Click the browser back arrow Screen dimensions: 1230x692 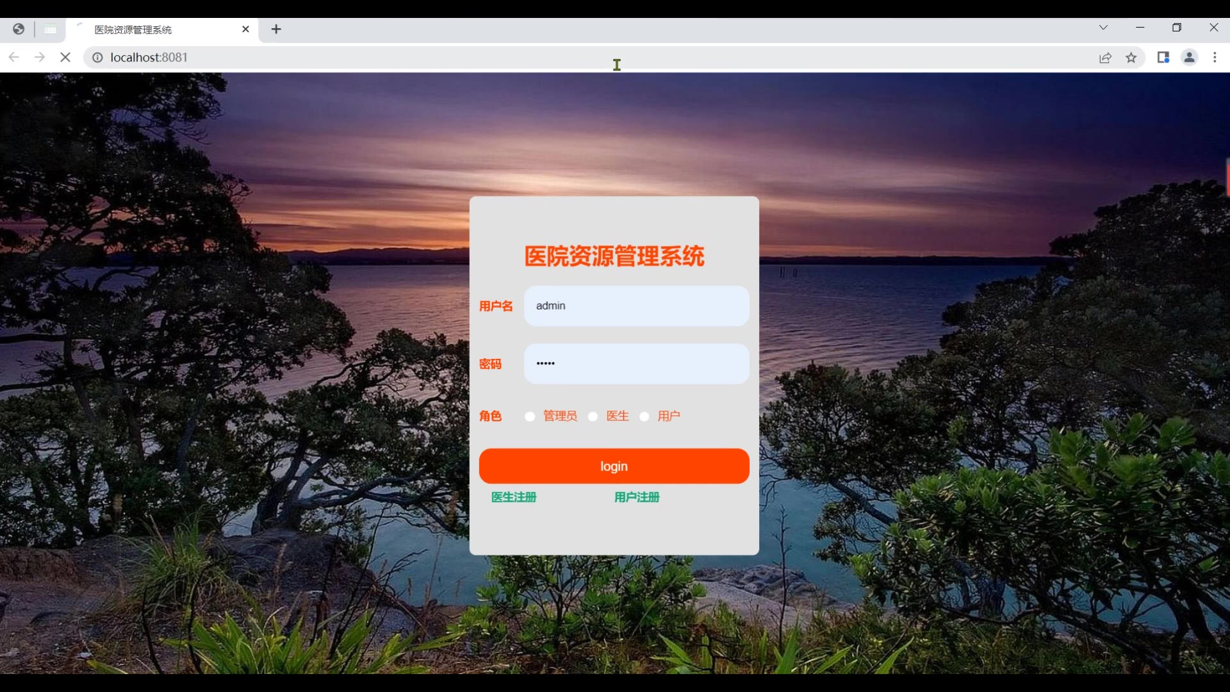click(13, 57)
